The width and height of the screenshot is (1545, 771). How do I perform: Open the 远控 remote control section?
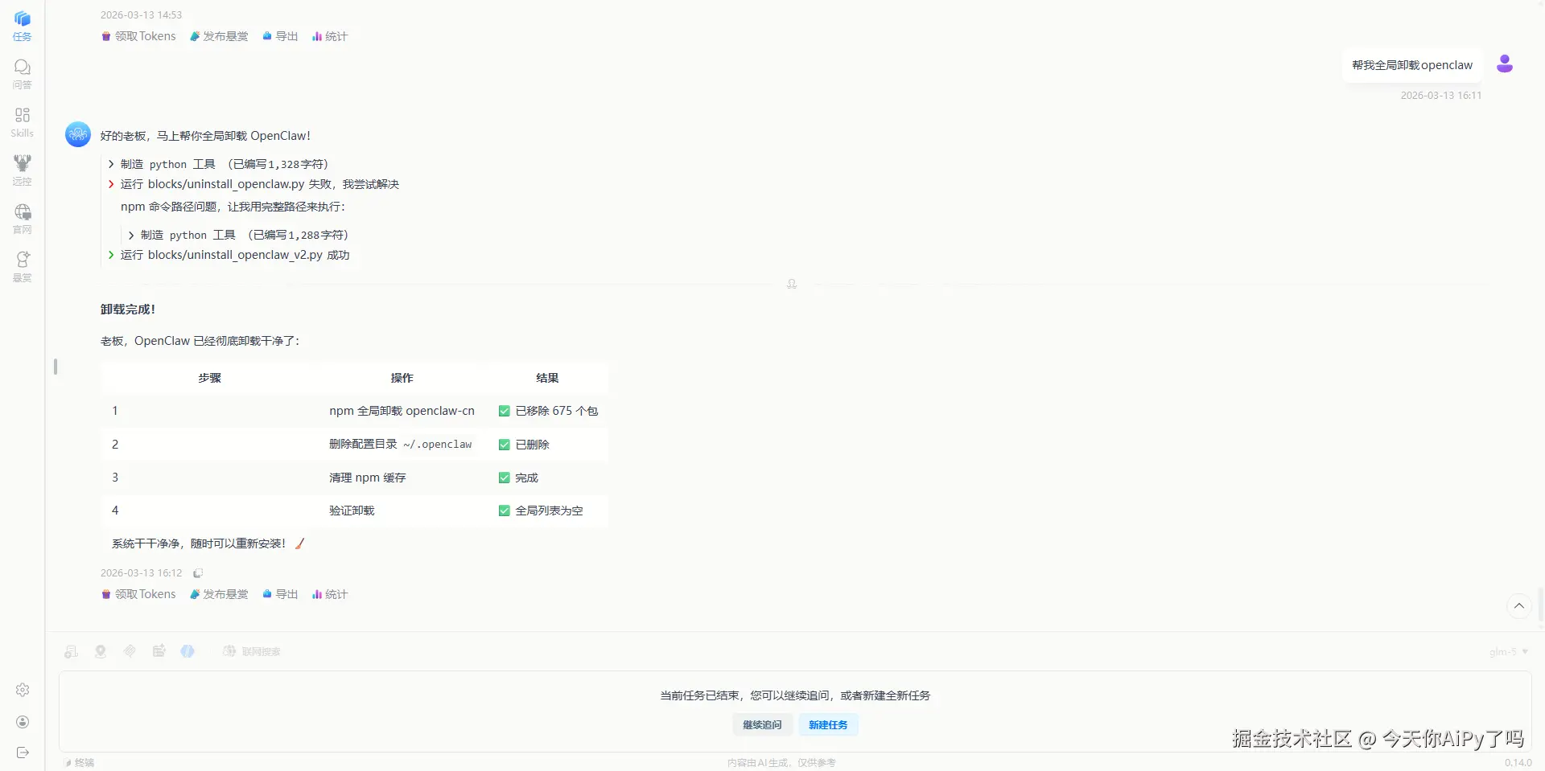(22, 170)
